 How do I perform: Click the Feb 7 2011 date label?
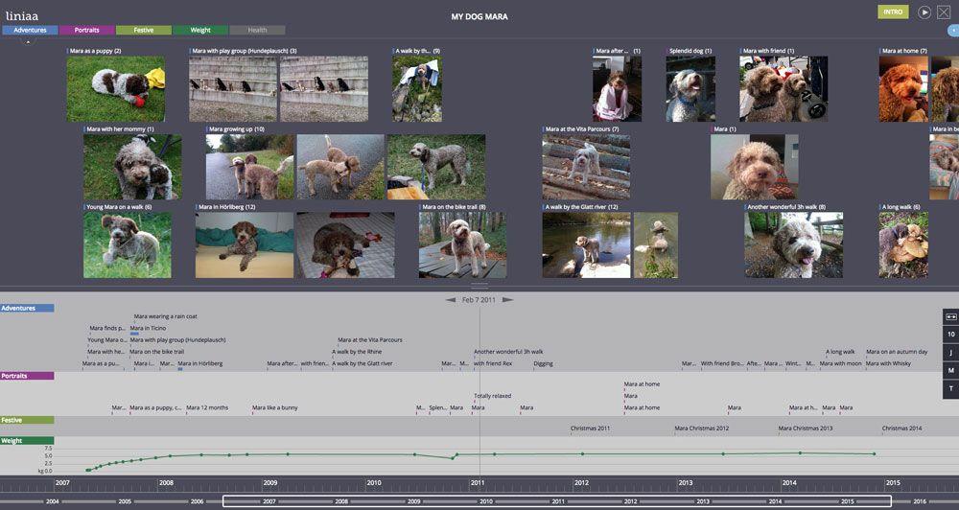click(479, 300)
